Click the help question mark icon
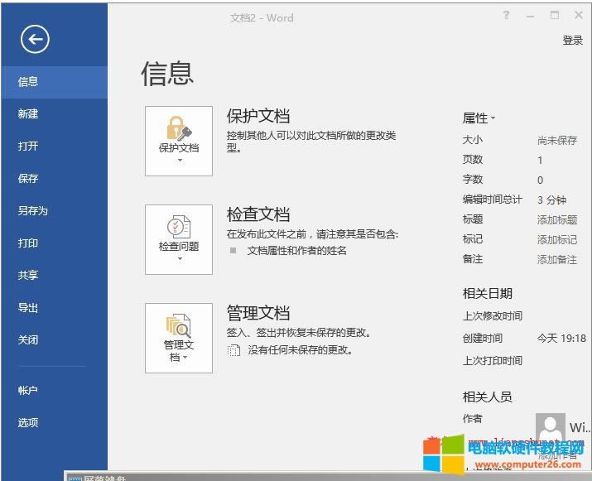Screen dimensions: 592x481 [506, 15]
